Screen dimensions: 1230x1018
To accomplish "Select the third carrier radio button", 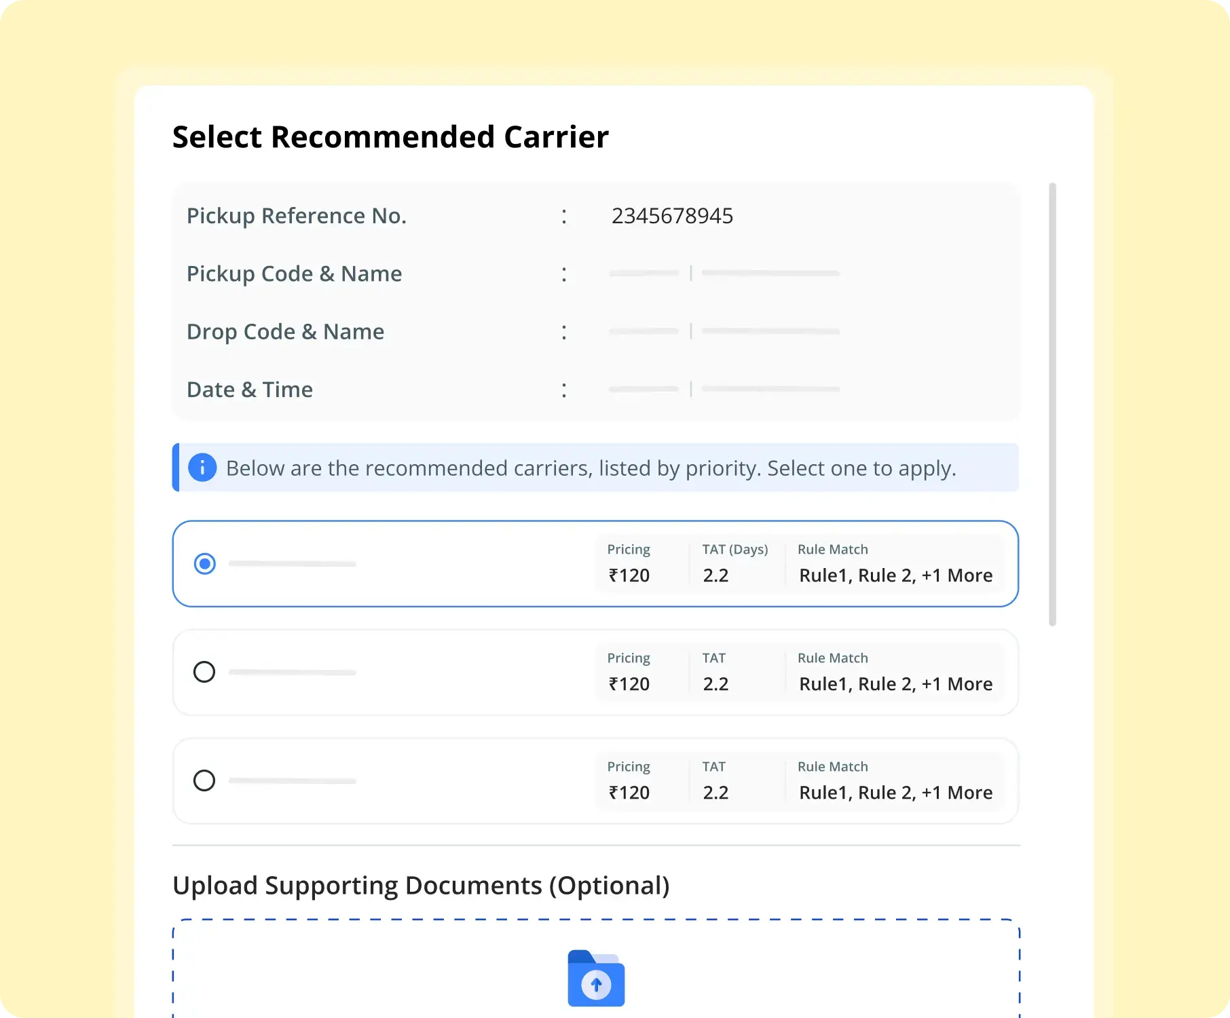I will pos(204,780).
